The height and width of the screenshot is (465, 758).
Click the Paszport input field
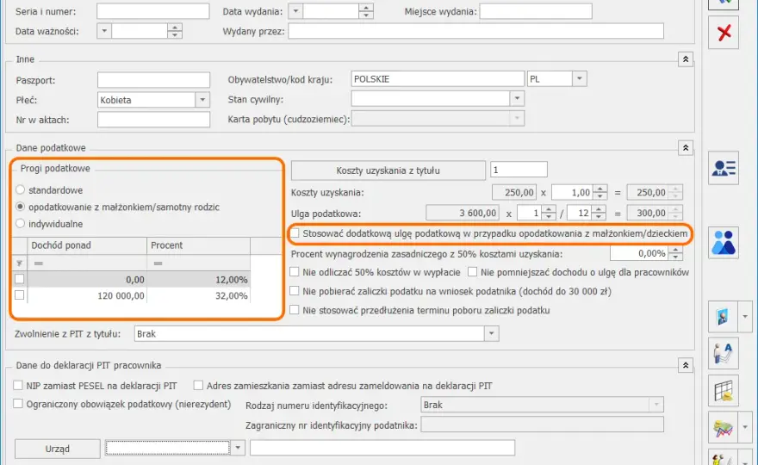pyautogui.click(x=153, y=80)
